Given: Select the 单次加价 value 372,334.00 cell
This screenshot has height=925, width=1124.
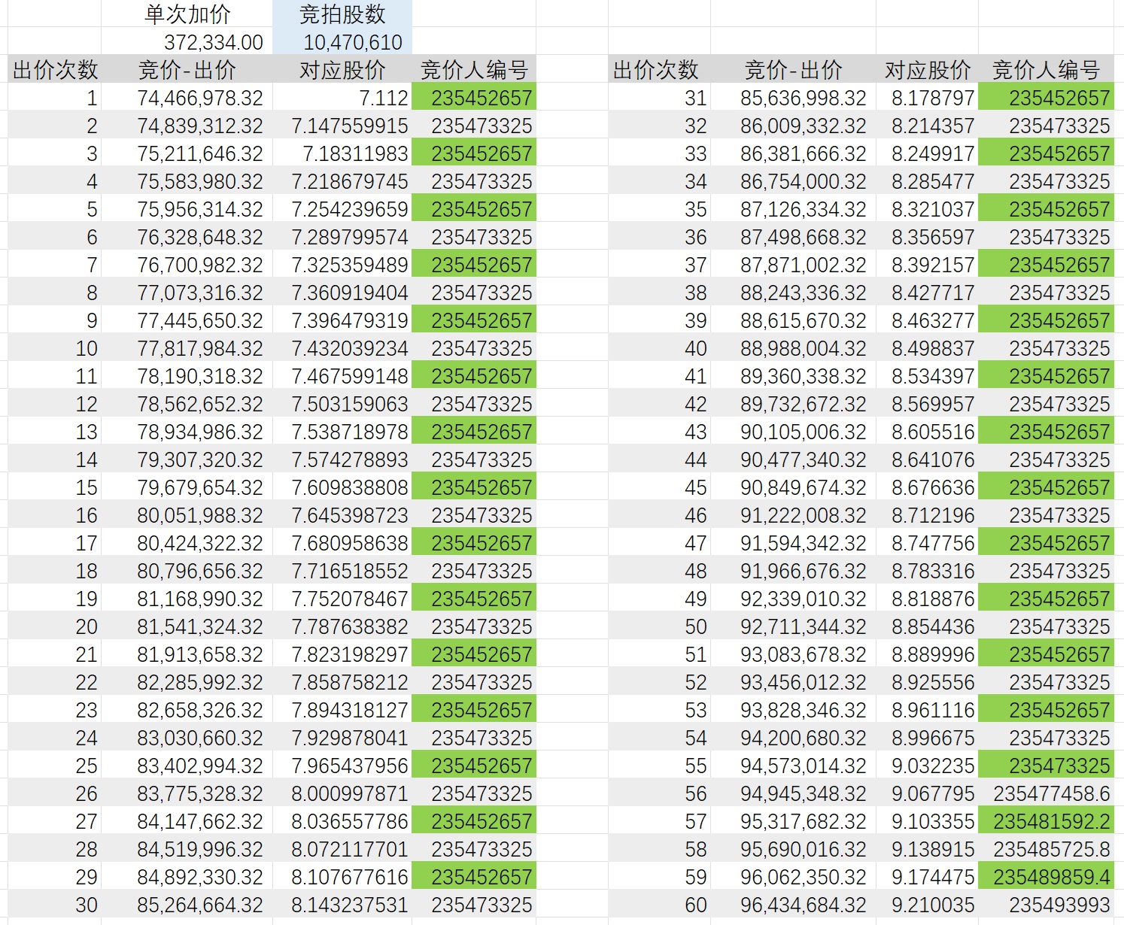Looking at the screenshot, I should [187, 42].
